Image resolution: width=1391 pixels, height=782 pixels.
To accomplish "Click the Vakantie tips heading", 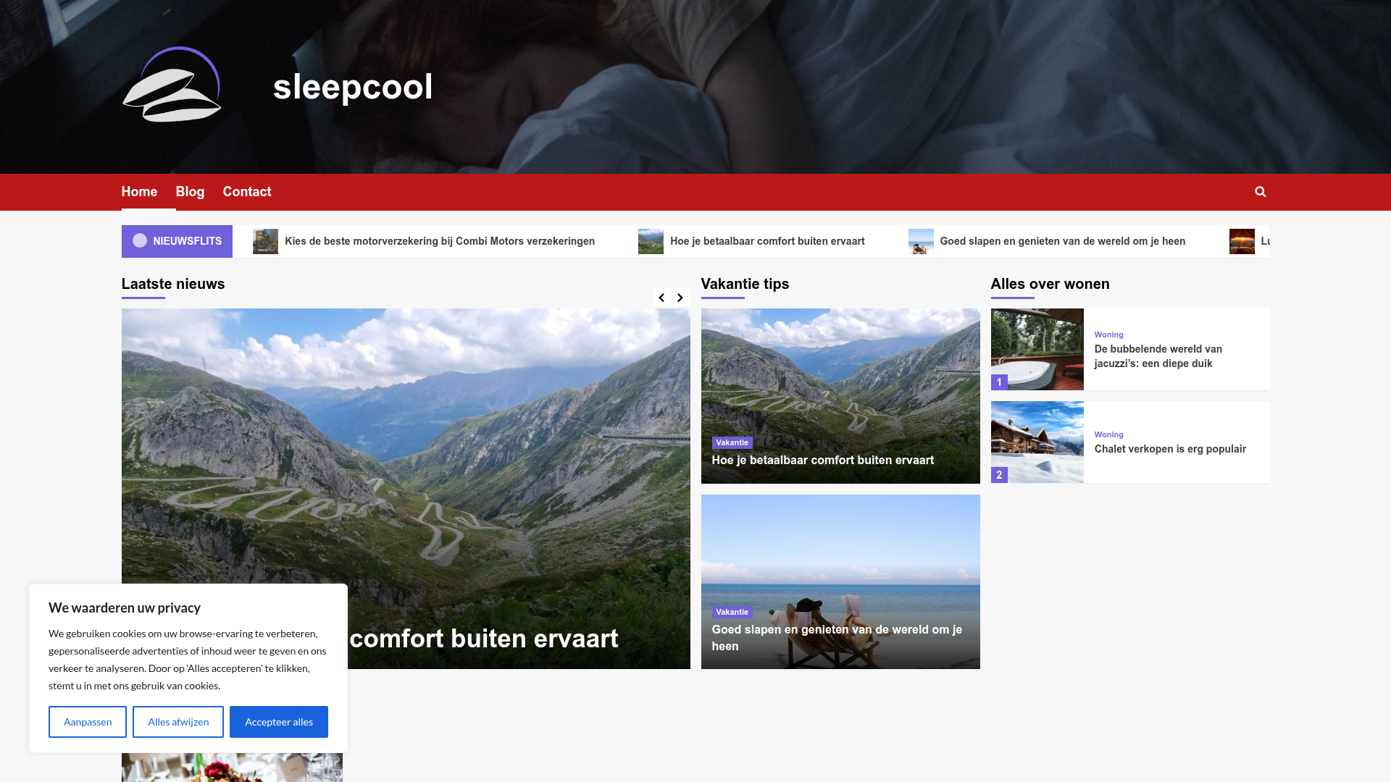I will pos(745,284).
